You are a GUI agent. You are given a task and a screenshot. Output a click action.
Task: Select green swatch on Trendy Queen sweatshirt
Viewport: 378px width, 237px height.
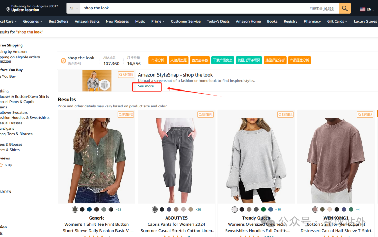(x=264, y=209)
